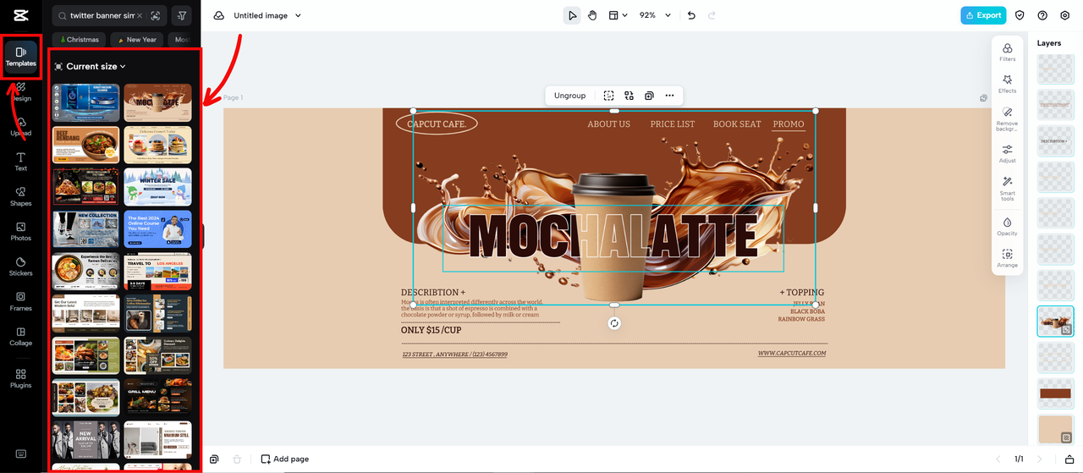This screenshot has height=473, width=1083.
Task: Delete the page with trash icon
Action: pyautogui.click(x=237, y=459)
